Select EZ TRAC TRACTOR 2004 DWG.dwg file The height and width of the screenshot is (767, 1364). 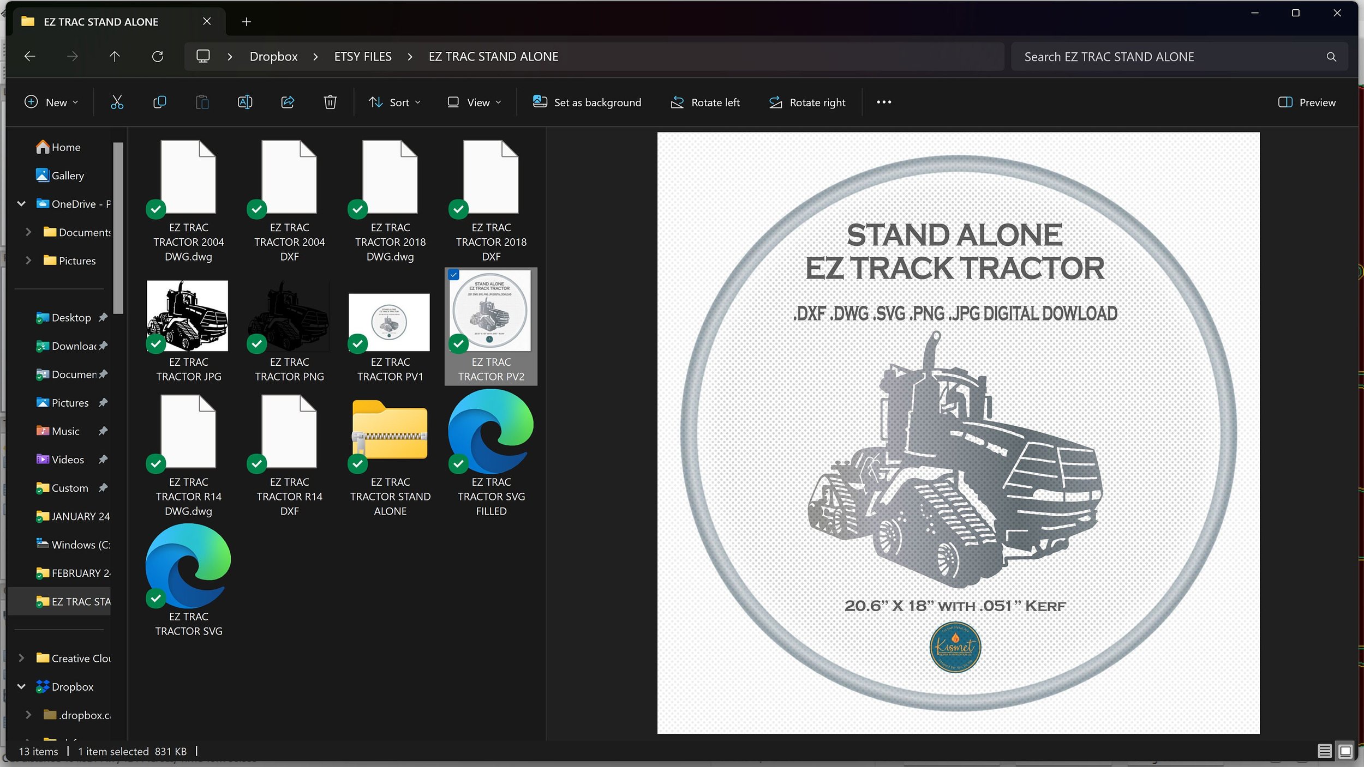[x=189, y=202]
